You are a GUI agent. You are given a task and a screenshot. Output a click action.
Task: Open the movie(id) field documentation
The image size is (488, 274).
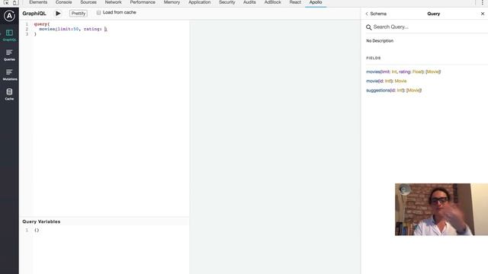click(372, 81)
